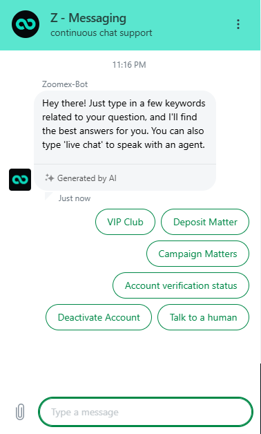
Task: Select Account verification status option
Action: [x=181, y=285]
